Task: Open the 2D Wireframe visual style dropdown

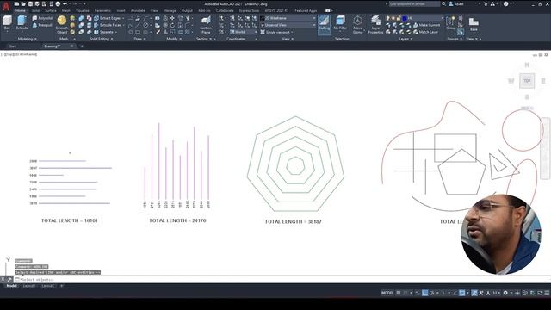Action: pos(288,18)
